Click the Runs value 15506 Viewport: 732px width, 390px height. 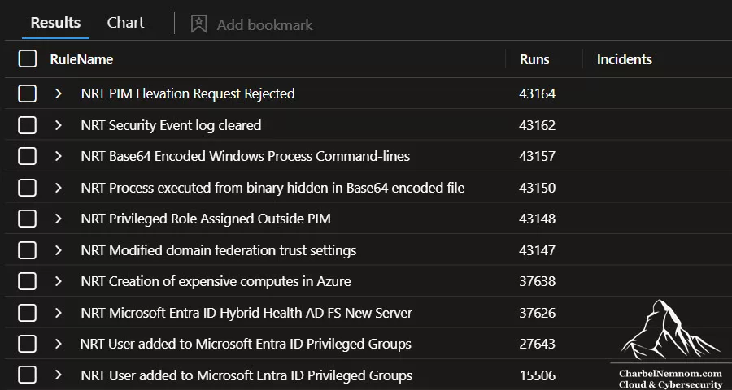[538, 375]
